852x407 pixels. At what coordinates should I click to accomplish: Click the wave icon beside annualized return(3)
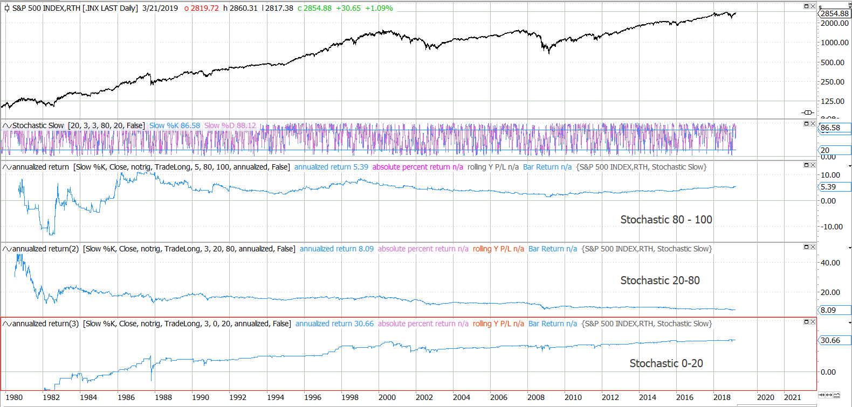[7, 324]
